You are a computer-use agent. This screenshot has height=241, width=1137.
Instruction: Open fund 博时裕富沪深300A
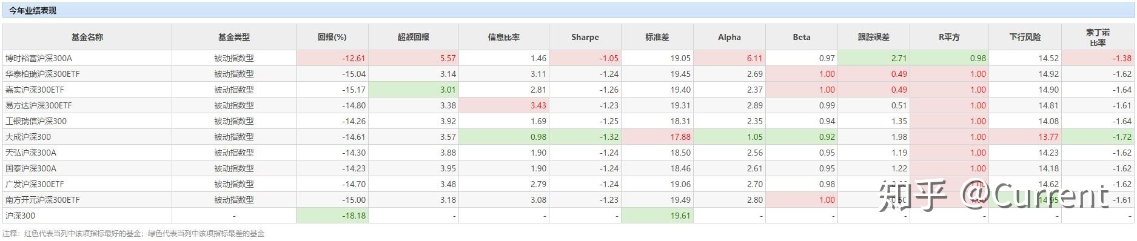pos(39,58)
